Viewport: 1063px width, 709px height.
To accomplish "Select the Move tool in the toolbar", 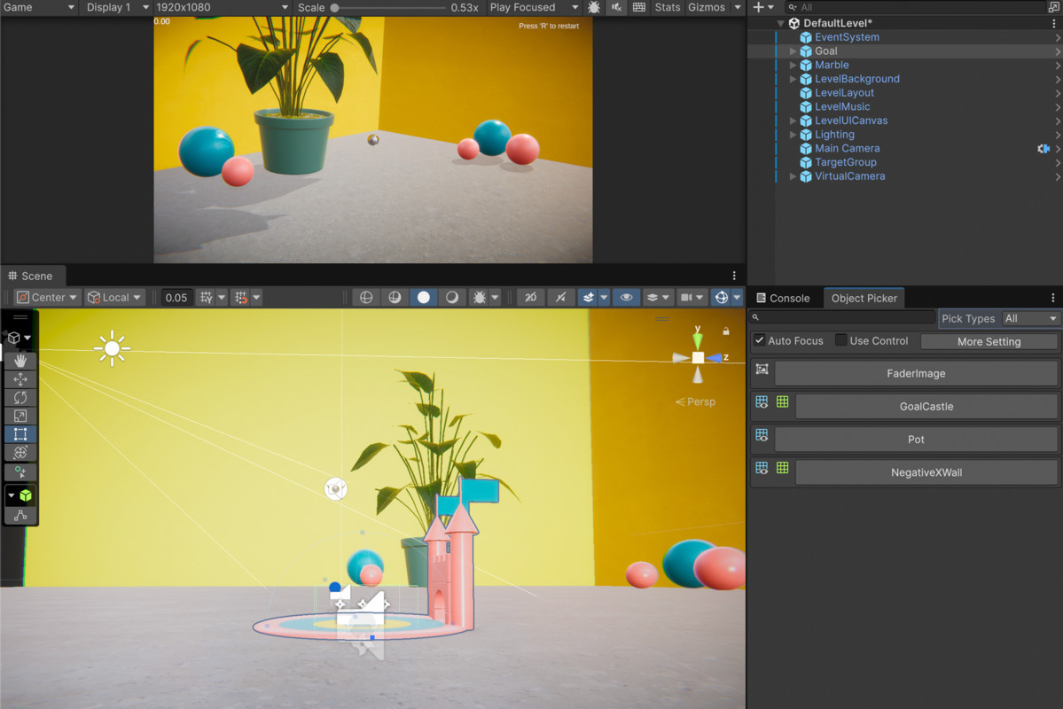I will tap(20, 378).
